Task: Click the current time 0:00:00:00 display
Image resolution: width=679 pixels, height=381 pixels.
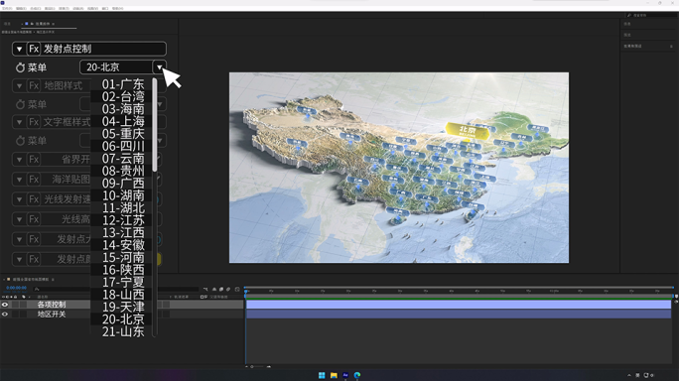Action: pos(17,288)
